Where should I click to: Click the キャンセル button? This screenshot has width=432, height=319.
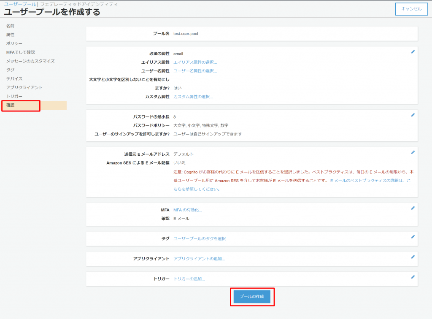pos(411,9)
